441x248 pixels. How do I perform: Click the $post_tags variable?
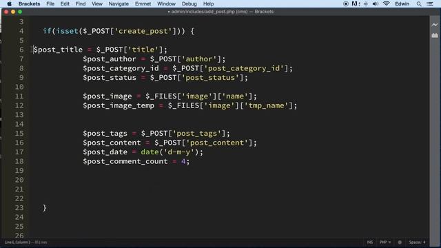(x=105, y=133)
